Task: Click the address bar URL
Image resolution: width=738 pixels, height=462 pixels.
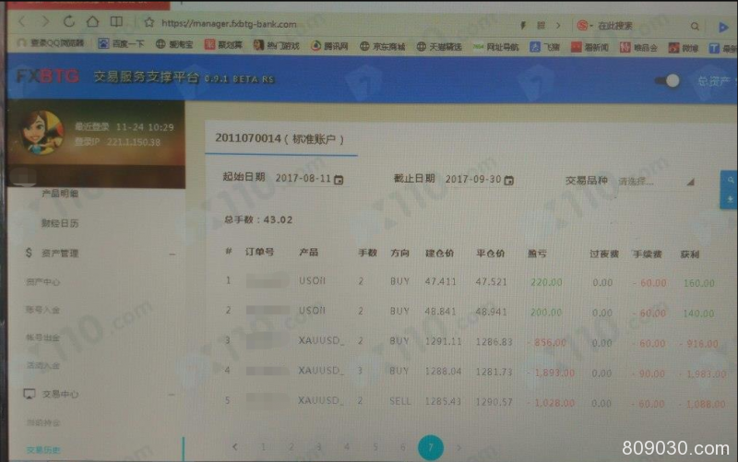Action: pyautogui.click(x=229, y=24)
